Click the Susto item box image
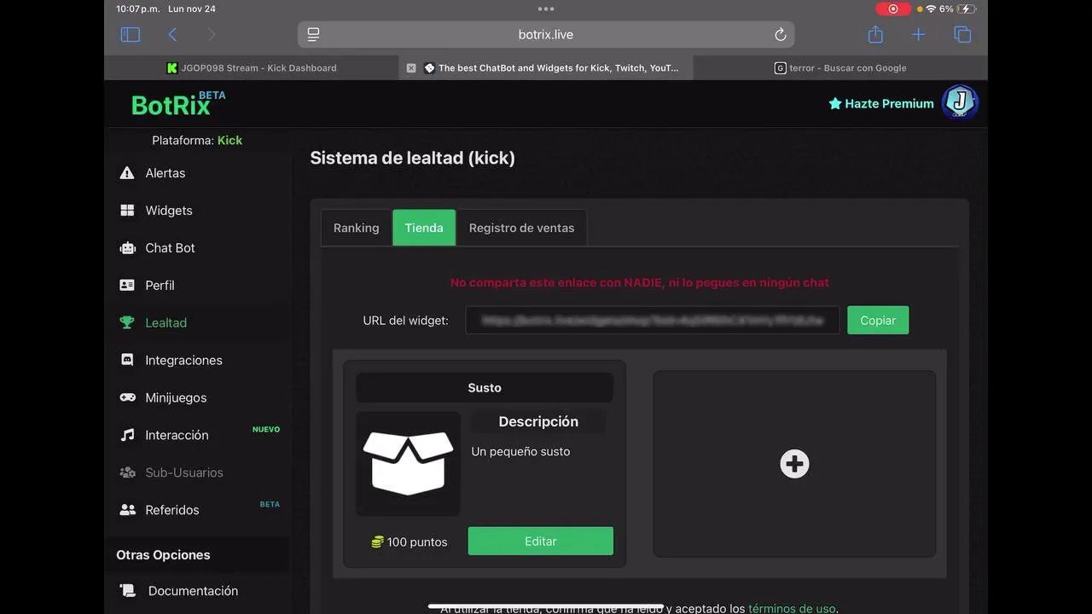Screen dimensions: 1092x614 click(408, 464)
